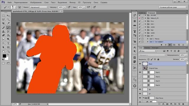This screenshot has width=189, height=106.
Task: Select the Clone Stamp tool
Action: (x=4, y=32)
